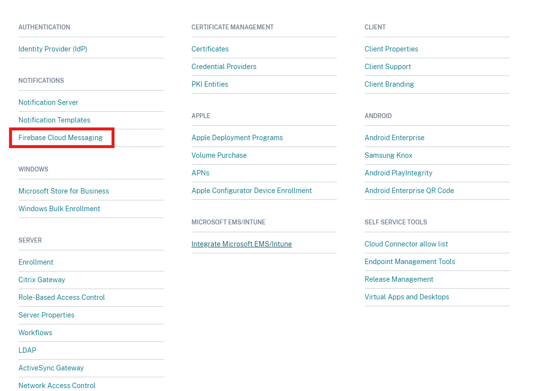The image size is (533, 391).
Task: Select Client Support
Action: 387,67
